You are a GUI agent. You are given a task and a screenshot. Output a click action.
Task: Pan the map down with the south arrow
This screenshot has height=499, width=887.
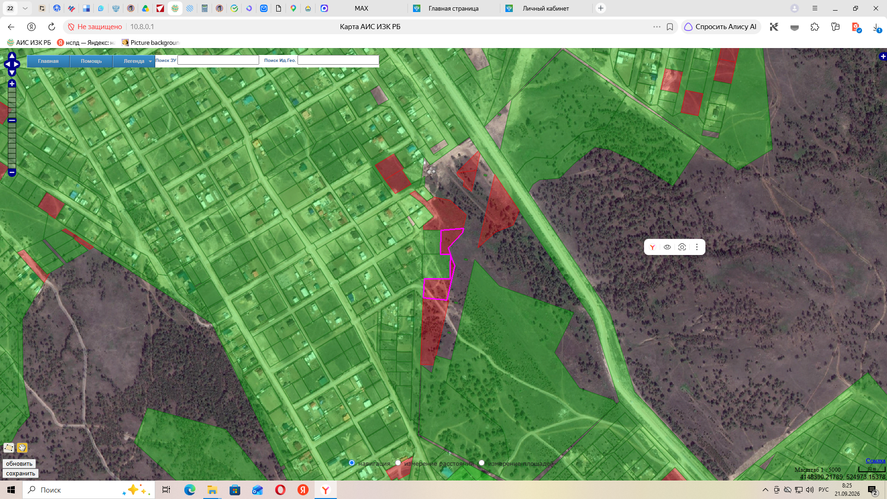click(x=12, y=73)
